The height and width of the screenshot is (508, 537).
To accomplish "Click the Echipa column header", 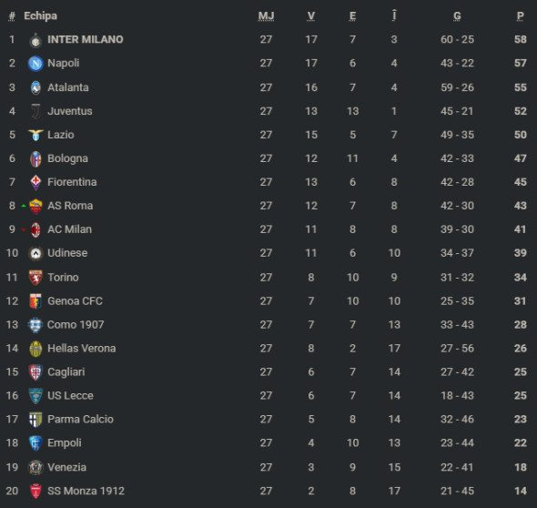I will coord(40,15).
